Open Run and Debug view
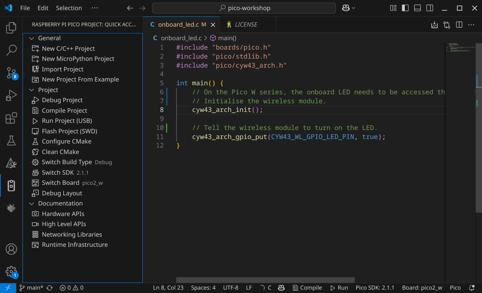The height and width of the screenshot is (293, 482). [11, 95]
